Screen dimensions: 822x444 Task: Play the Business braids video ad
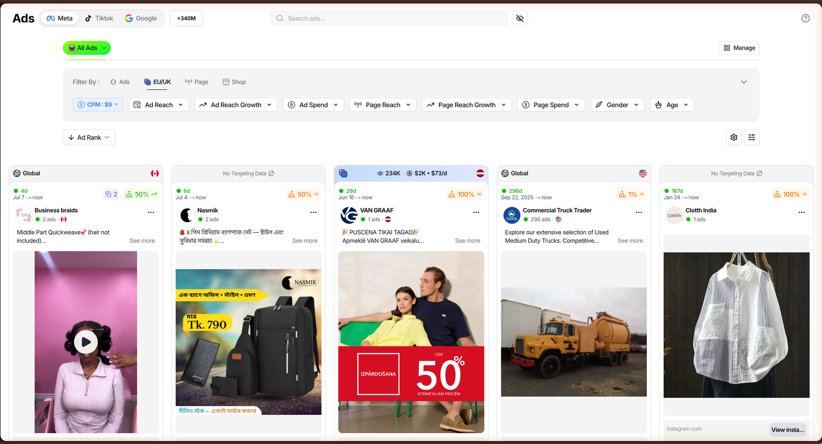(x=86, y=342)
